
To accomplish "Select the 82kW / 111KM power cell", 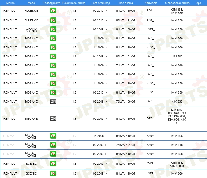I will [125, 20].
